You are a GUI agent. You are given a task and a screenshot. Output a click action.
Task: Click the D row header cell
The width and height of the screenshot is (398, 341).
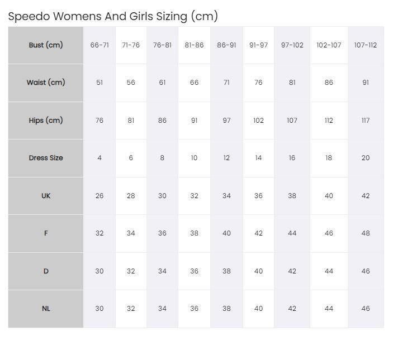[46, 271]
